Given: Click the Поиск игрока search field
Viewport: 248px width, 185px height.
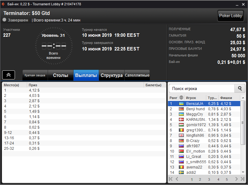Looking at the screenshot, I should tap(202, 88).
